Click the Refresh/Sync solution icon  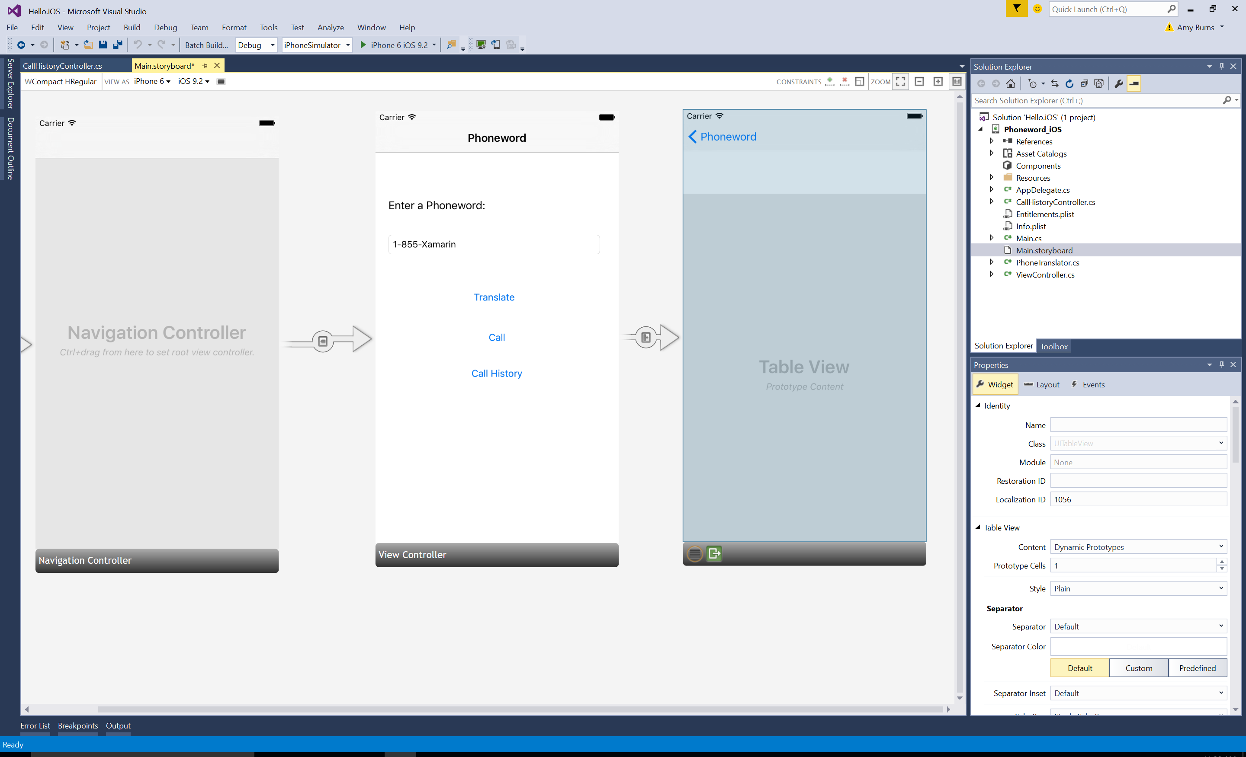coord(1069,83)
